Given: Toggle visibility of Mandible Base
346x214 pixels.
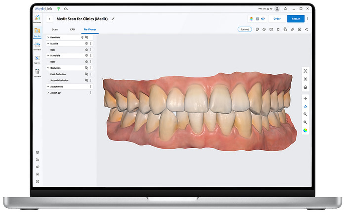Looking at the screenshot, I should (x=86, y=62).
